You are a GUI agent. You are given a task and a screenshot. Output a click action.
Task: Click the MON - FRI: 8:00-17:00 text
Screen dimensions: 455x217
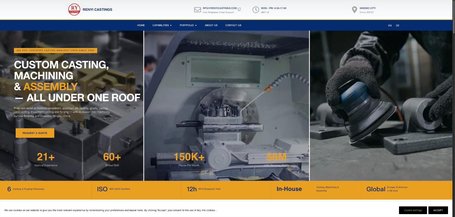[274, 8]
